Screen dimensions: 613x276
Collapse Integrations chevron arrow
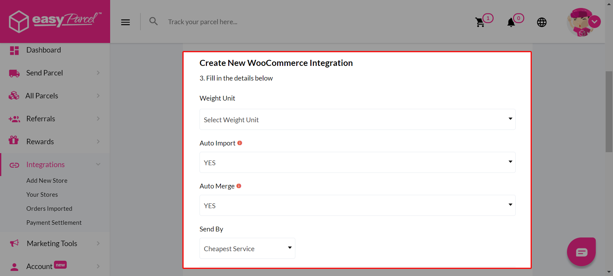[x=98, y=164]
